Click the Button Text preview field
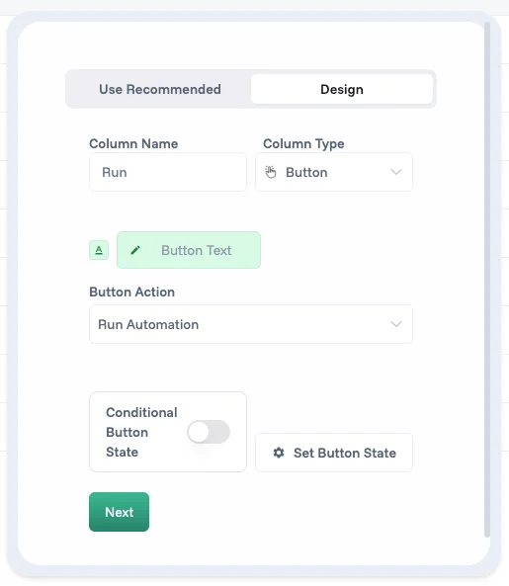This screenshot has width=509, height=586. pos(189,250)
